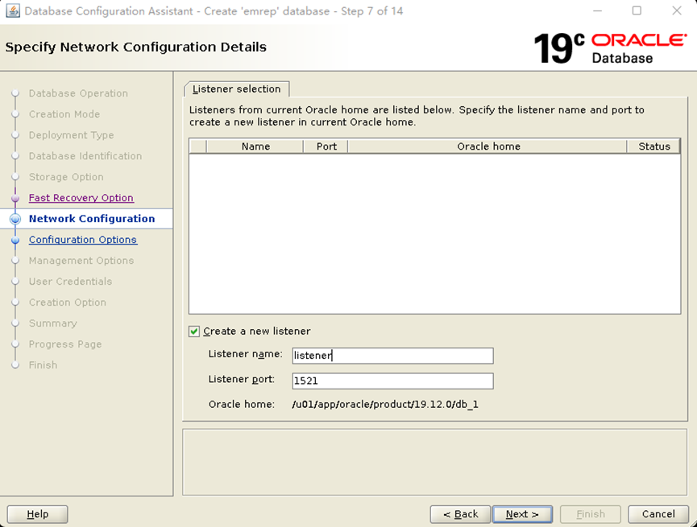Close the Database Configuration Assistant window

coord(677,10)
